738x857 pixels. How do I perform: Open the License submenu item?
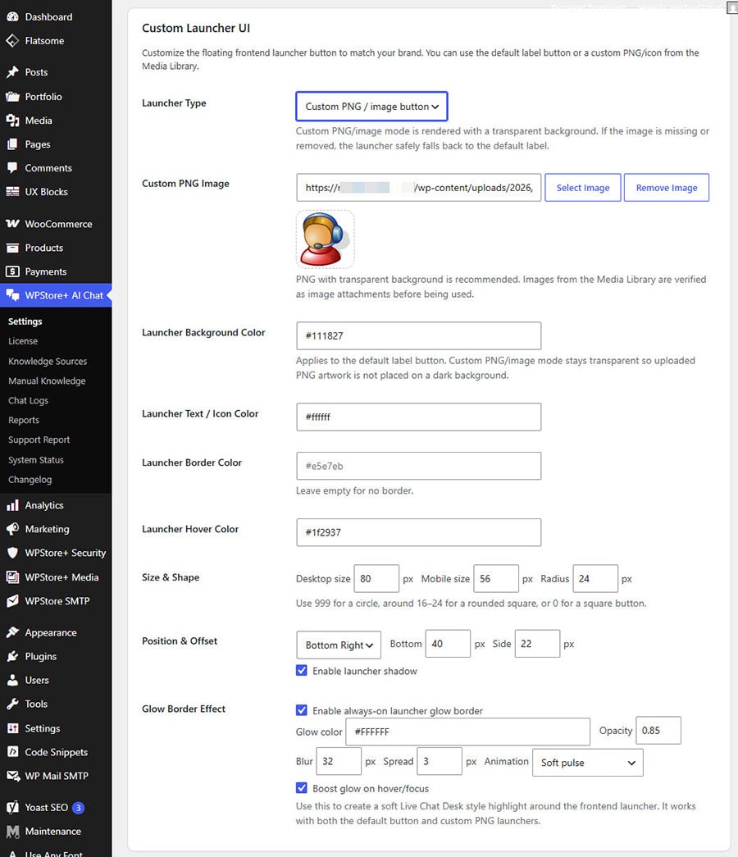[x=23, y=341]
